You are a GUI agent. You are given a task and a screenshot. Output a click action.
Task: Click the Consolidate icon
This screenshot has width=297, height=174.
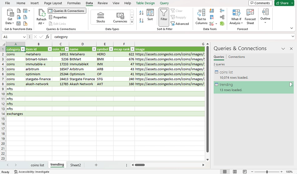click(x=222, y=11)
